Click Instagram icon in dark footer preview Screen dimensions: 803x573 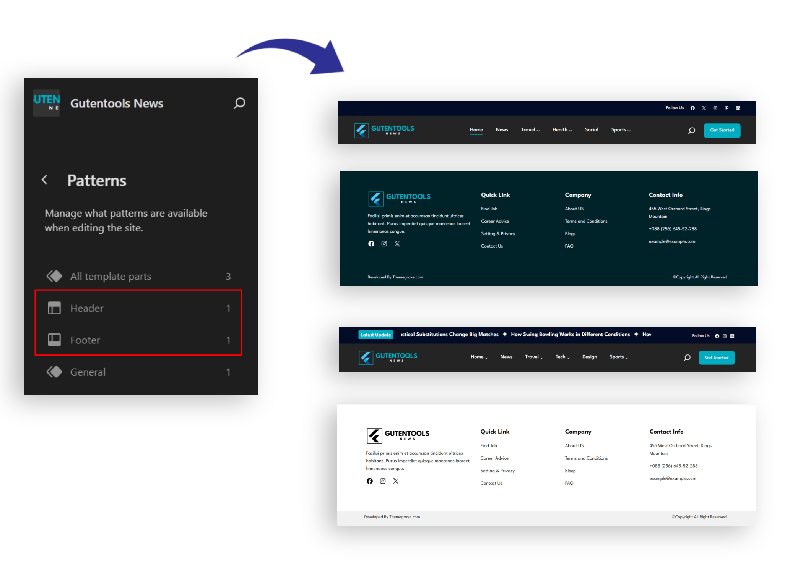[384, 244]
